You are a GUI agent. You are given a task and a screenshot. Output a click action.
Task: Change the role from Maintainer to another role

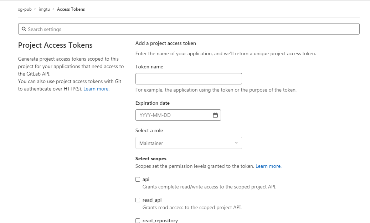click(x=189, y=142)
